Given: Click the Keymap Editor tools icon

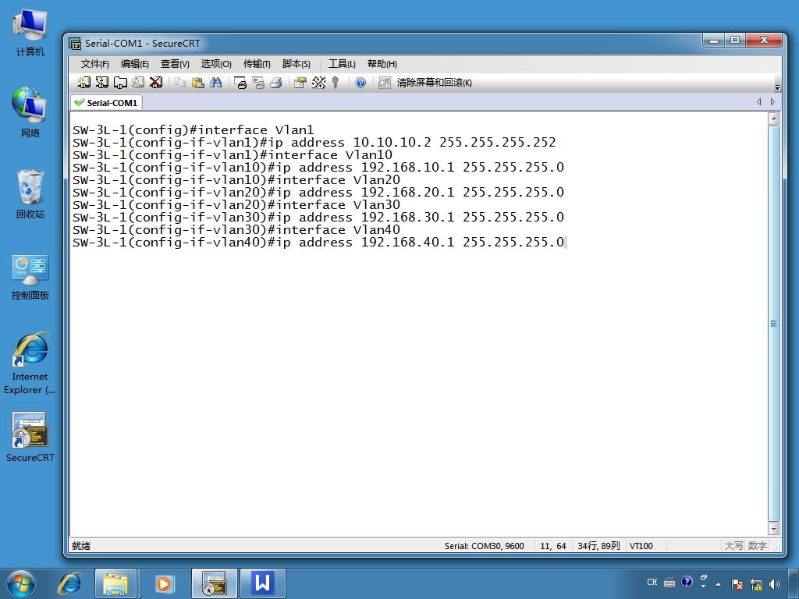Looking at the screenshot, I should click(318, 83).
